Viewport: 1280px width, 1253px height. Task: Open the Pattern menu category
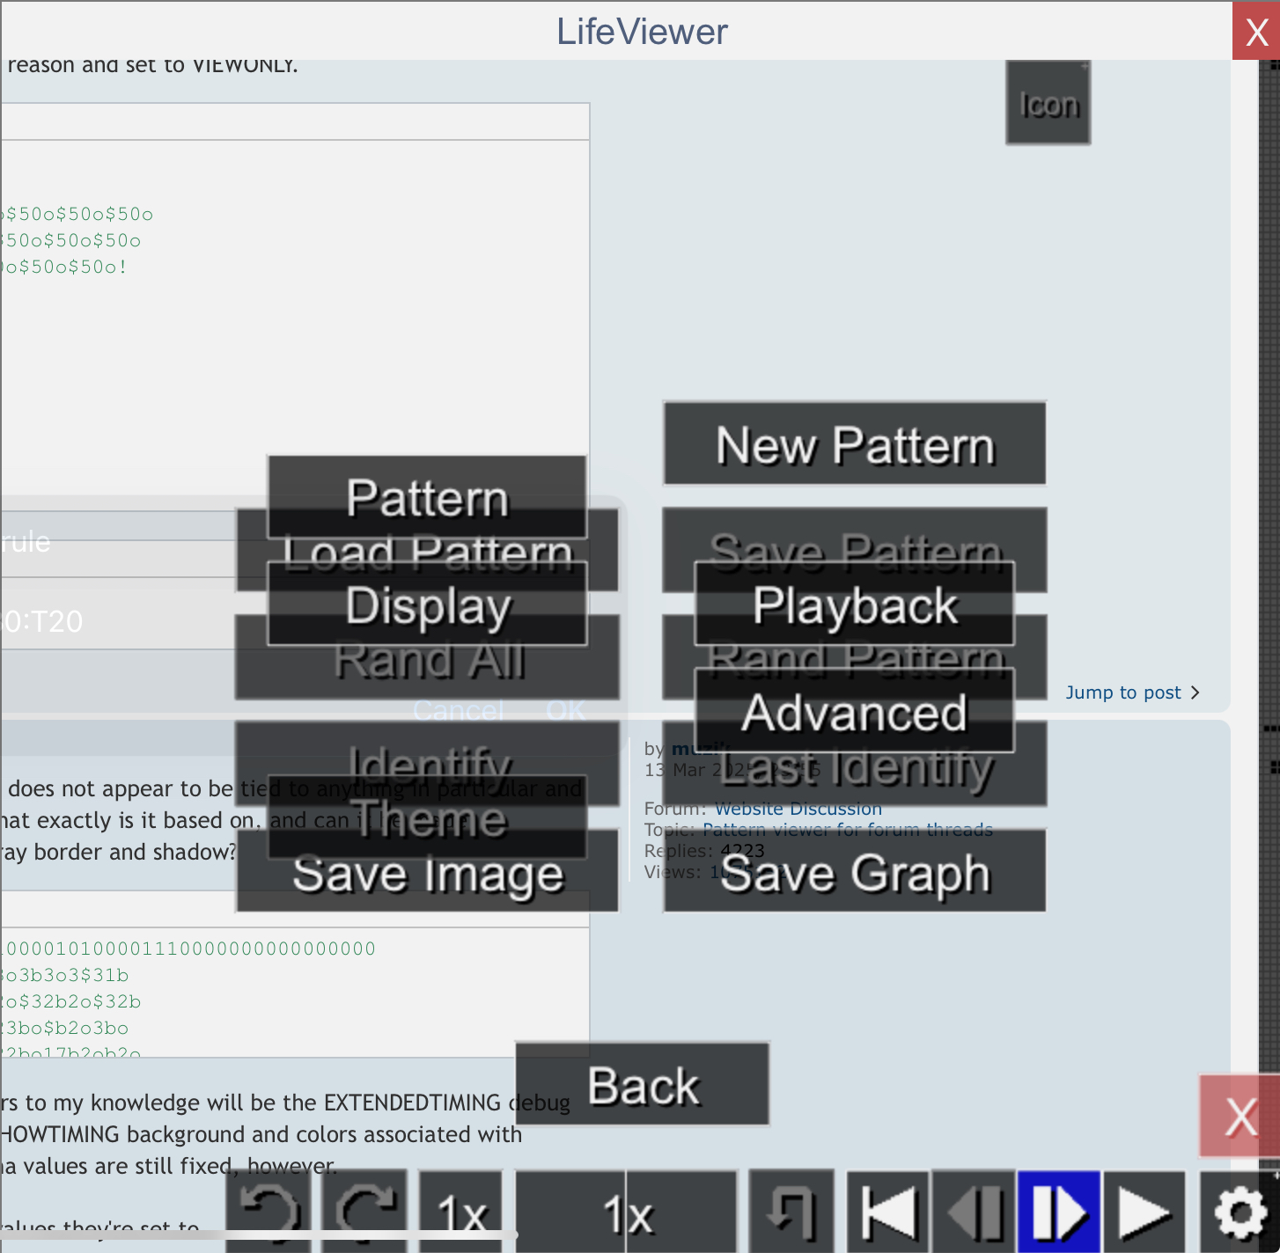tap(427, 497)
